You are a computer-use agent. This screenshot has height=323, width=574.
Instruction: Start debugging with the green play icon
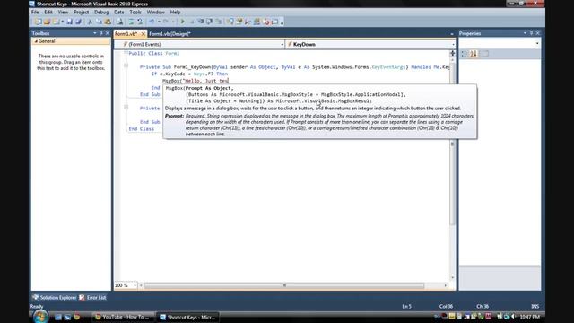(x=182, y=22)
